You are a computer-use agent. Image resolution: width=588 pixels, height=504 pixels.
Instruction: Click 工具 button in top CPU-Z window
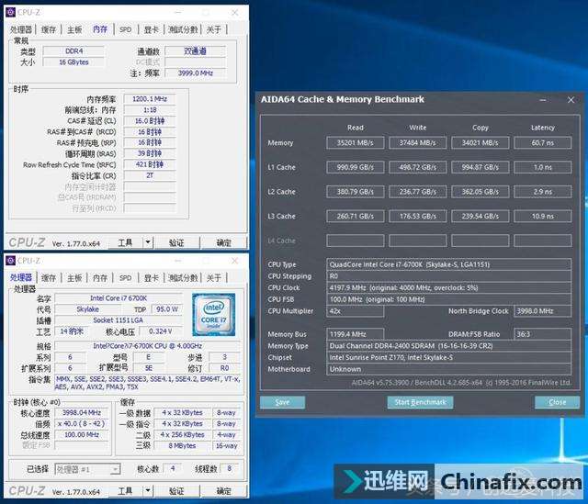click(125, 242)
